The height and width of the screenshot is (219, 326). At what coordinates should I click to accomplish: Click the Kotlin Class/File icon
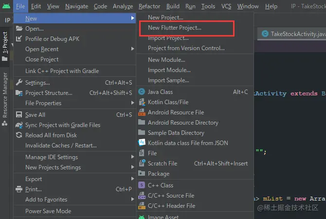(x=142, y=102)
